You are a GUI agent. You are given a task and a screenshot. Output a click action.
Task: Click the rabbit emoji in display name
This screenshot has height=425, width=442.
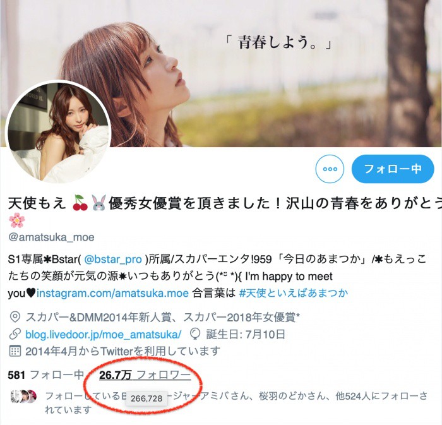99,203
